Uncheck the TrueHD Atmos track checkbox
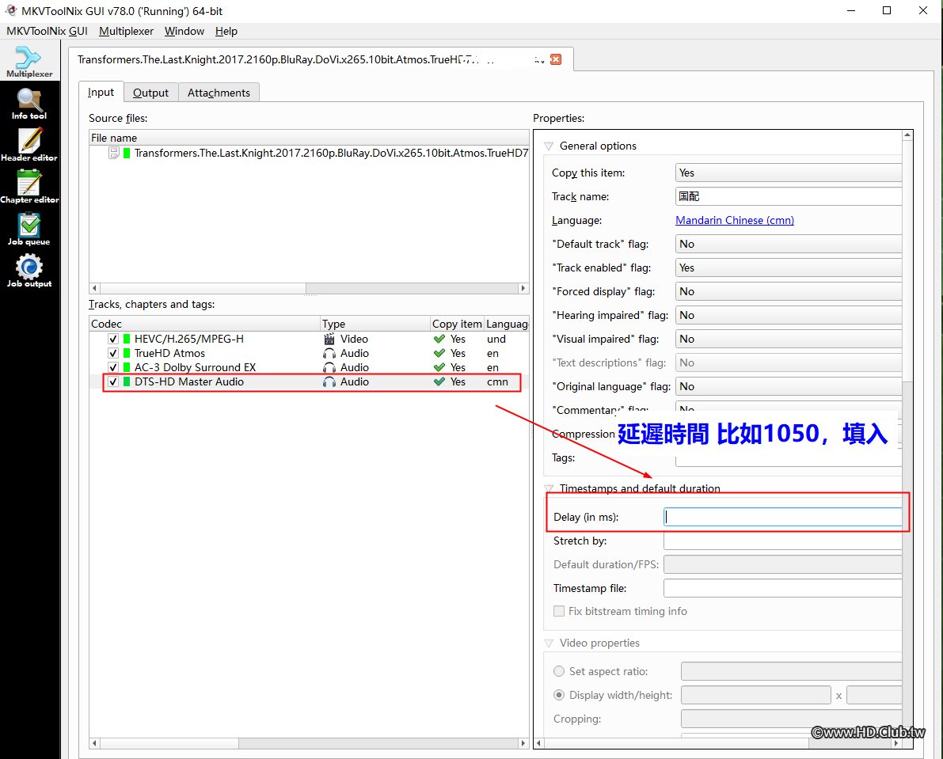This screenshot has width=943, height=759. (x=113, y=353)
